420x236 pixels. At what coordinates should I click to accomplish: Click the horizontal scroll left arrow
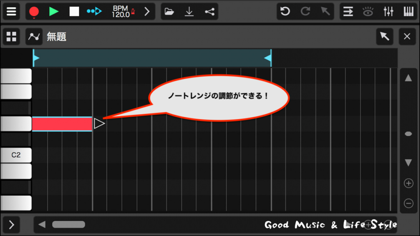42,225
